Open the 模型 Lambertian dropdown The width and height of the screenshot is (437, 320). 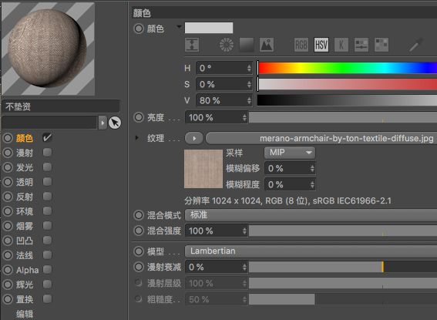click(311, 251)
